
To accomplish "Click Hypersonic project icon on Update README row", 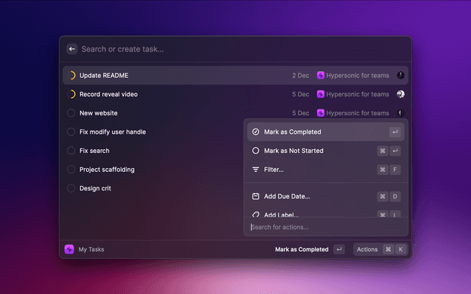I will point(321,75).
